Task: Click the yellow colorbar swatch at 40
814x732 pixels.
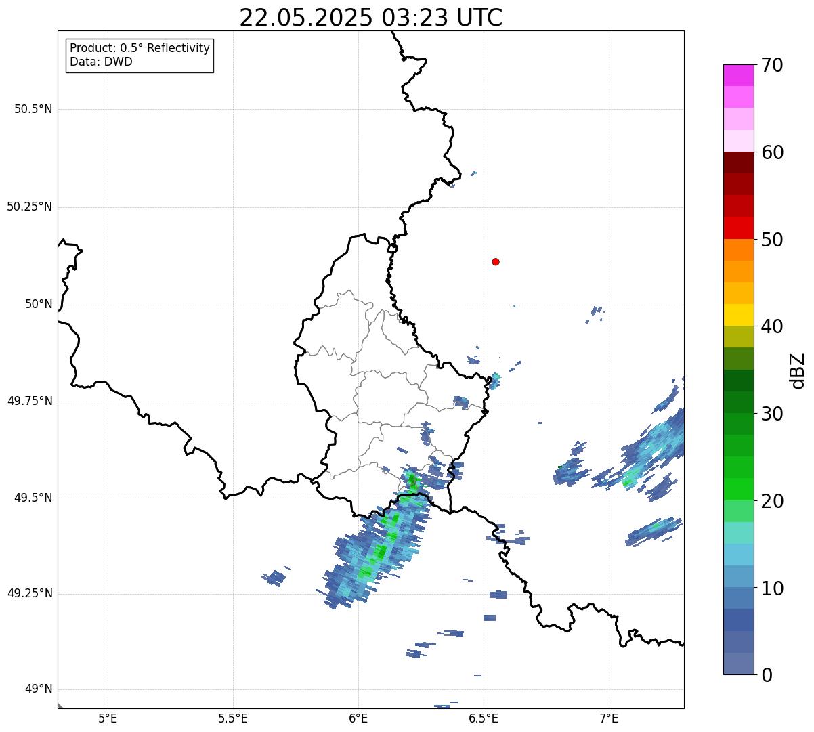Action: pyautogui.click(x=738, y=315)
